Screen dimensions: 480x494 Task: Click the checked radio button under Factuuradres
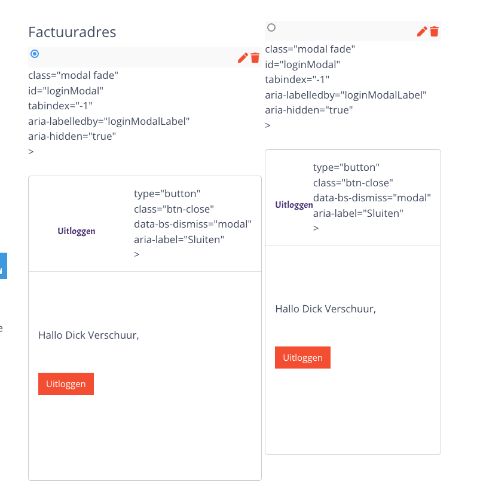coord(35,54)
